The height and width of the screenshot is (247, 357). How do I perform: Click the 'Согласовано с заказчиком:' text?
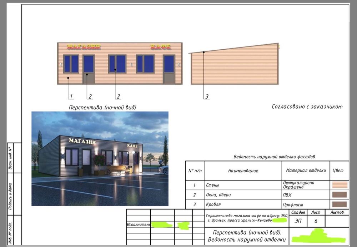(307, 107)
